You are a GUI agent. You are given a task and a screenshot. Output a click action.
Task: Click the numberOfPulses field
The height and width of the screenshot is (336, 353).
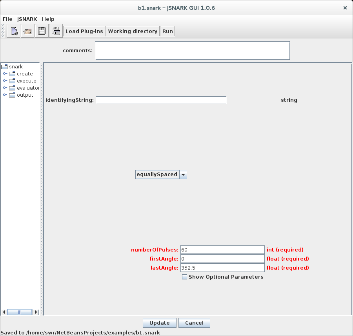point(222,250)
